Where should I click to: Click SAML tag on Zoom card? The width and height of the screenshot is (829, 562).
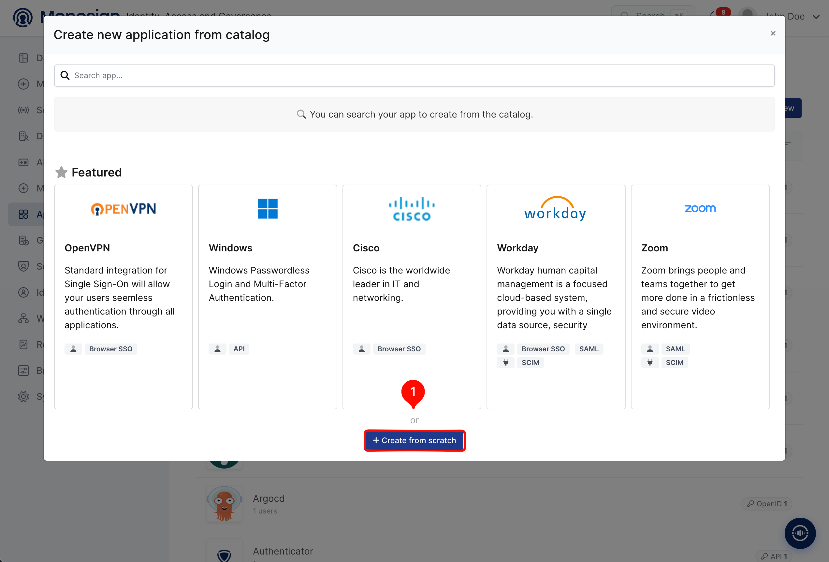click(x=675, y=349)
